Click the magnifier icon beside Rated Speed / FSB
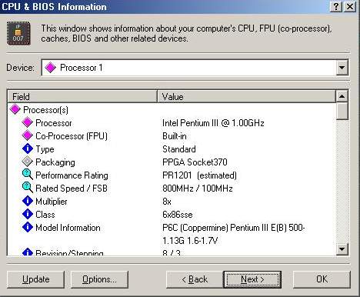The width and height of the screenshot is (360, 297). [28, 188]
